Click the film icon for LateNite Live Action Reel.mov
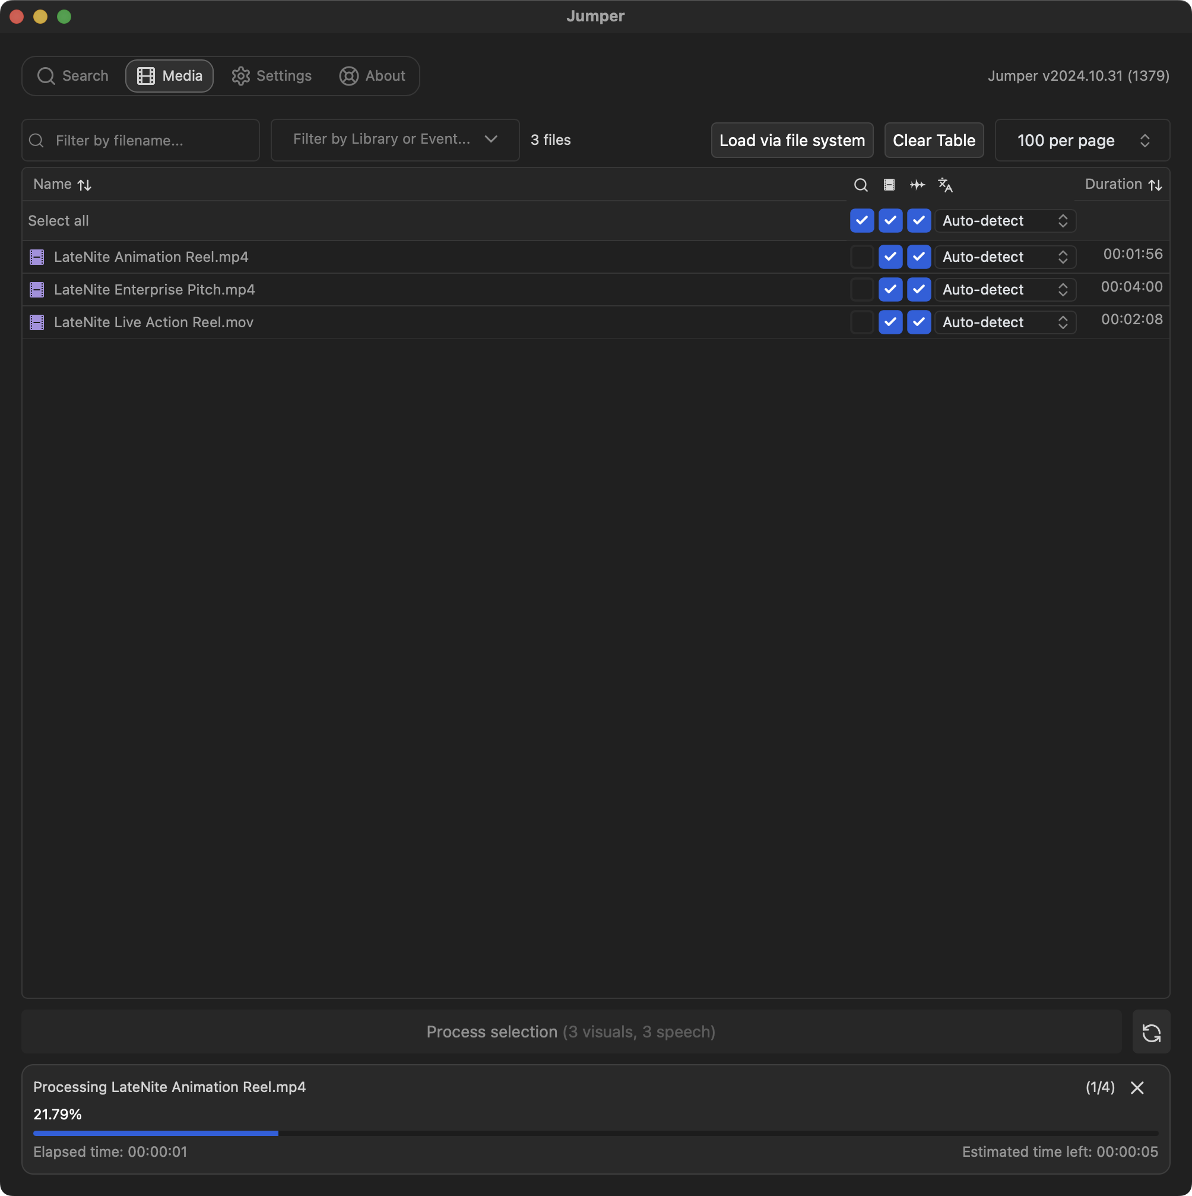This screenshot has height=1196, width=1192. pyautogui.click(x=37, y=322)
